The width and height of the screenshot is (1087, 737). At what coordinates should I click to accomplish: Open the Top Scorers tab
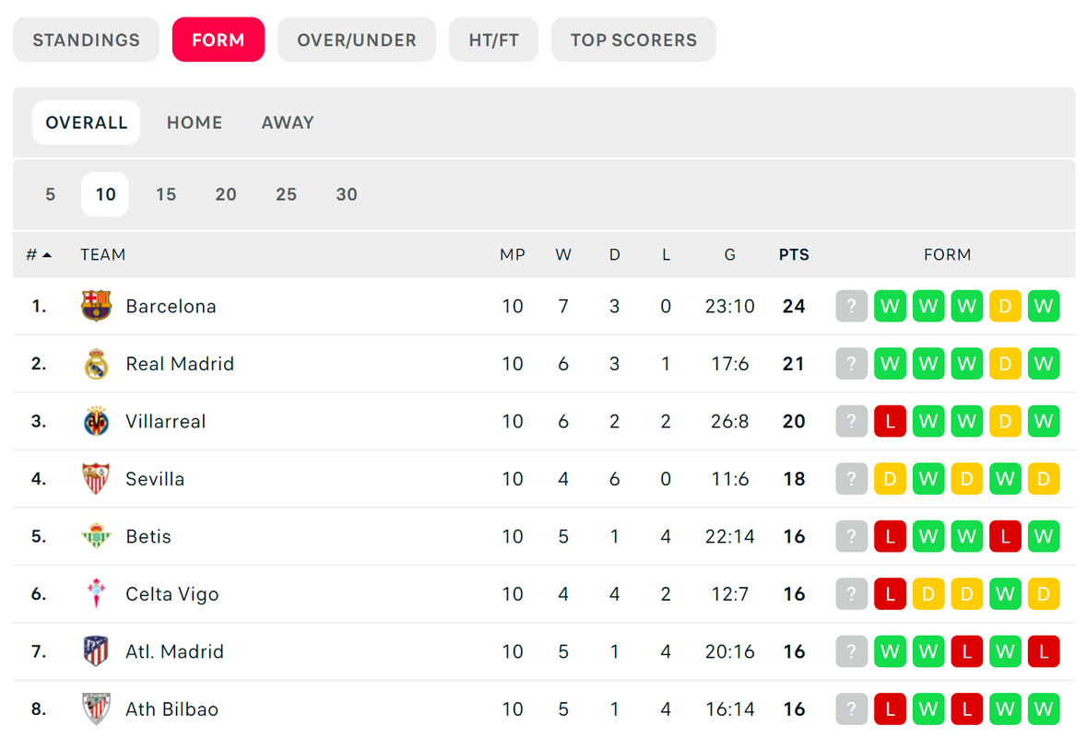pyautogui.click(x=633, y=41)
